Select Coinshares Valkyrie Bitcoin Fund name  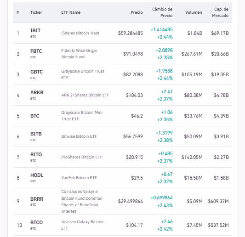coord(82,201)
